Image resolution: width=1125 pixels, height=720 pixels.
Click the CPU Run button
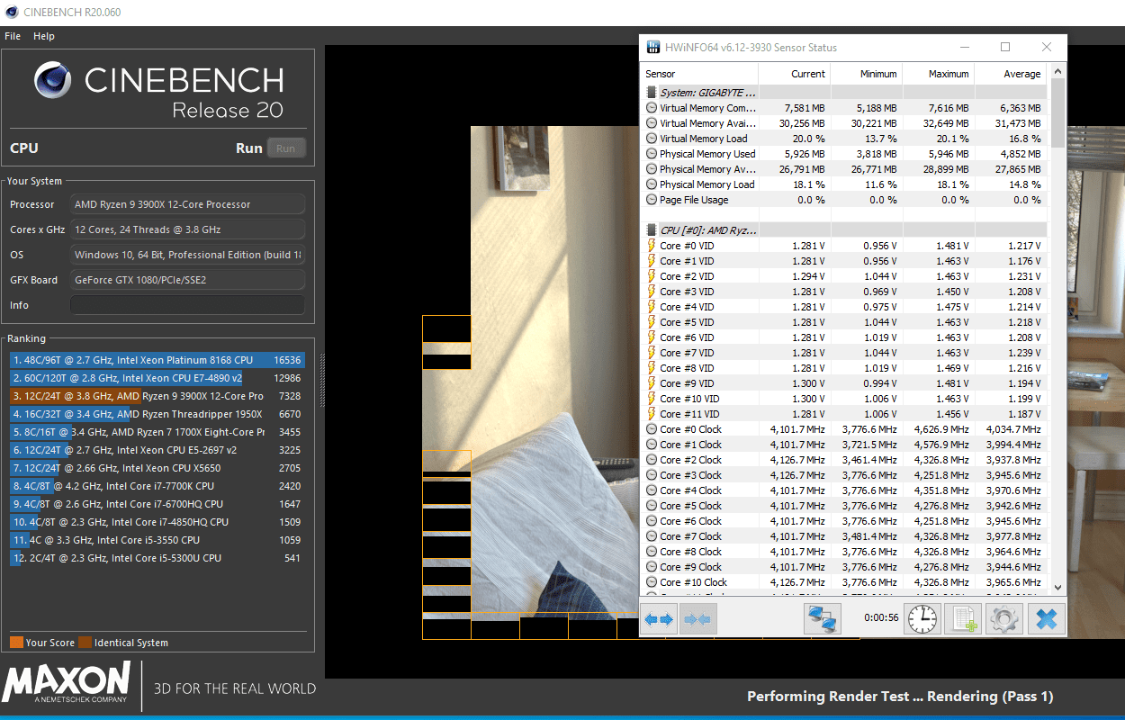(285, 148)
